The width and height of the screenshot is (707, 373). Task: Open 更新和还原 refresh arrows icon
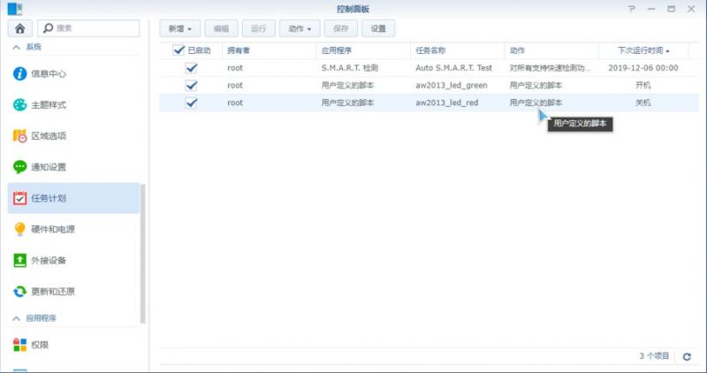click(x=20, y=292)
